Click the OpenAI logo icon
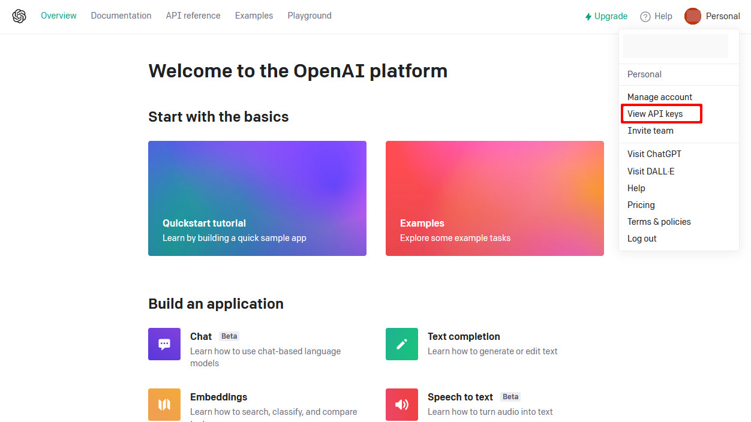Image resolution: width=751 pixels, height=422 pixels. tap(19, 16)
